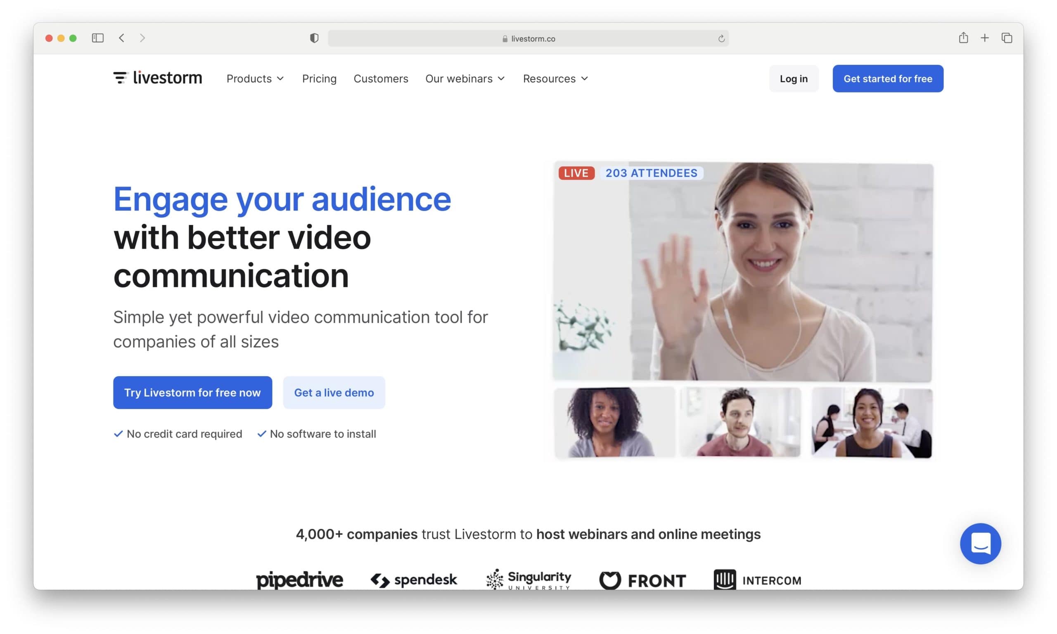This screenshot has height=634, width=1057.
Task: Click the Livestorm logo
Action: coord(157,78)
